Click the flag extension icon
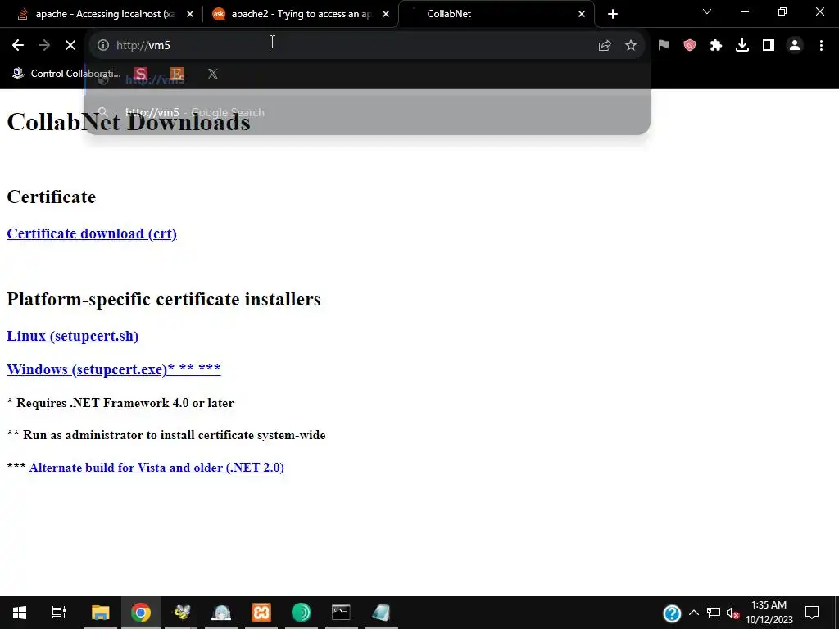The width and height of the screenshot is (839, 629). 664,46
